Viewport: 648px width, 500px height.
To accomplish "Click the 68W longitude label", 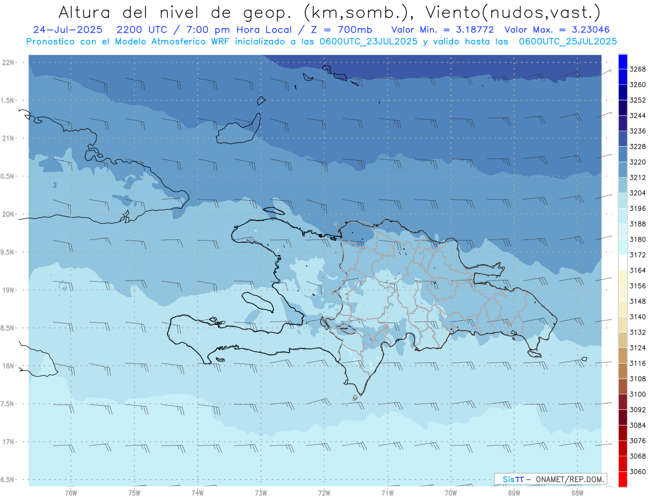I will tap(577, 492).
